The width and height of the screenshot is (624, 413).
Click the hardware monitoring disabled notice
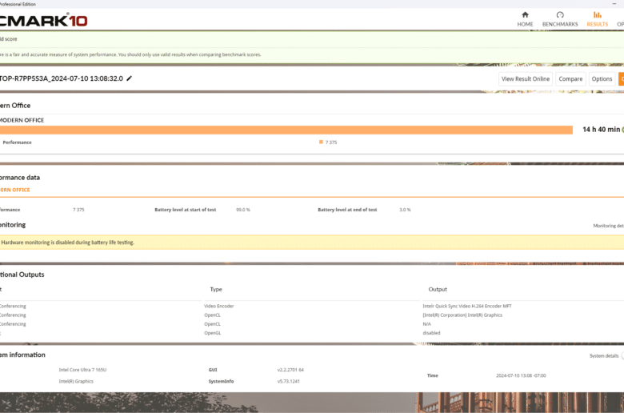[312, 243]
